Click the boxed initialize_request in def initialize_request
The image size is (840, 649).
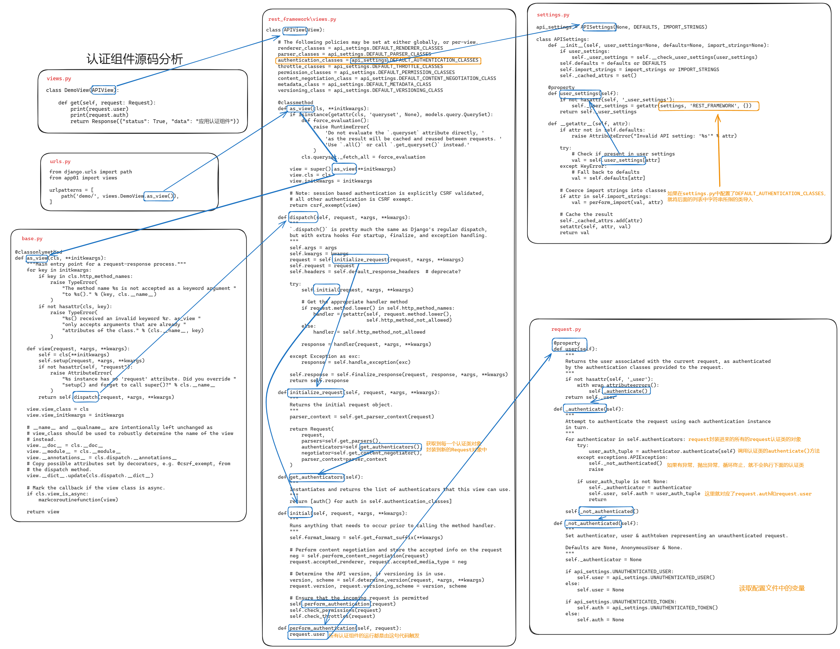pos(316,392)
